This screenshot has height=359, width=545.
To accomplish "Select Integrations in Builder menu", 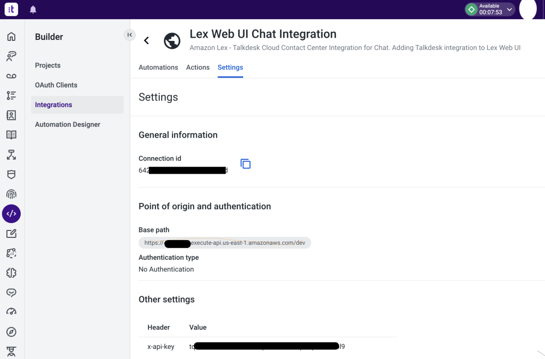I will tap(77, 105).
